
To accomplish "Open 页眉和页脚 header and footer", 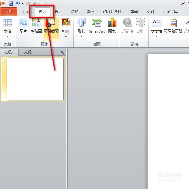I will pyautogui.click(x=173, y=26).
